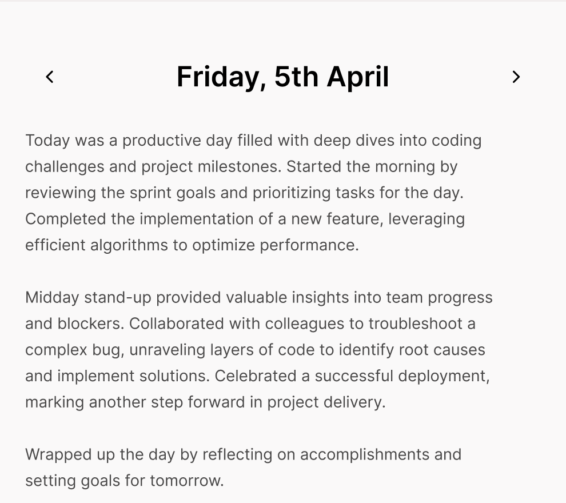Click the line beginning 'Completed the implementation'

tap(245, 219)
